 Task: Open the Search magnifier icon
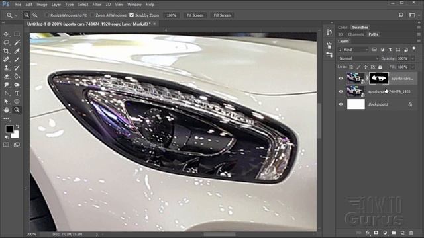[401, 15]
